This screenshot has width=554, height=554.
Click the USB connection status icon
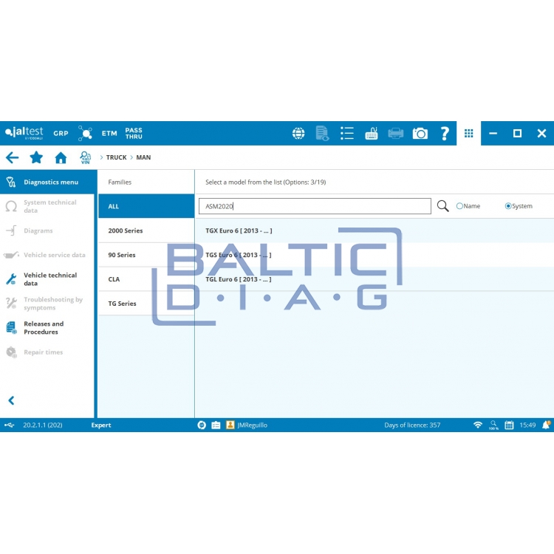pos(10,425)
